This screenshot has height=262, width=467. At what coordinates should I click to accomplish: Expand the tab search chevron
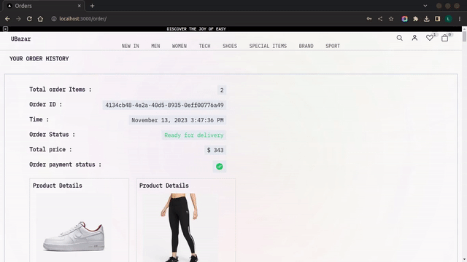coord(425,6)
